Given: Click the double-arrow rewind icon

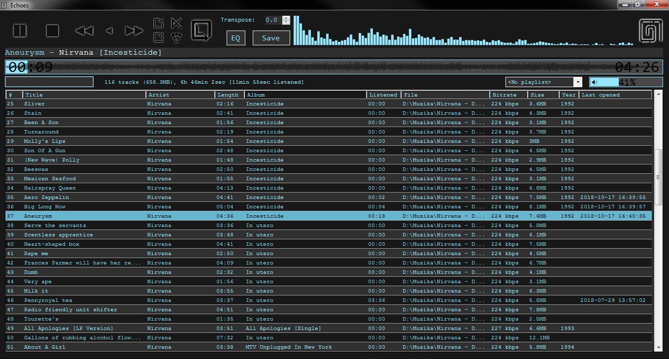Looking at the screenshot, I should click(x=84, y=31).
